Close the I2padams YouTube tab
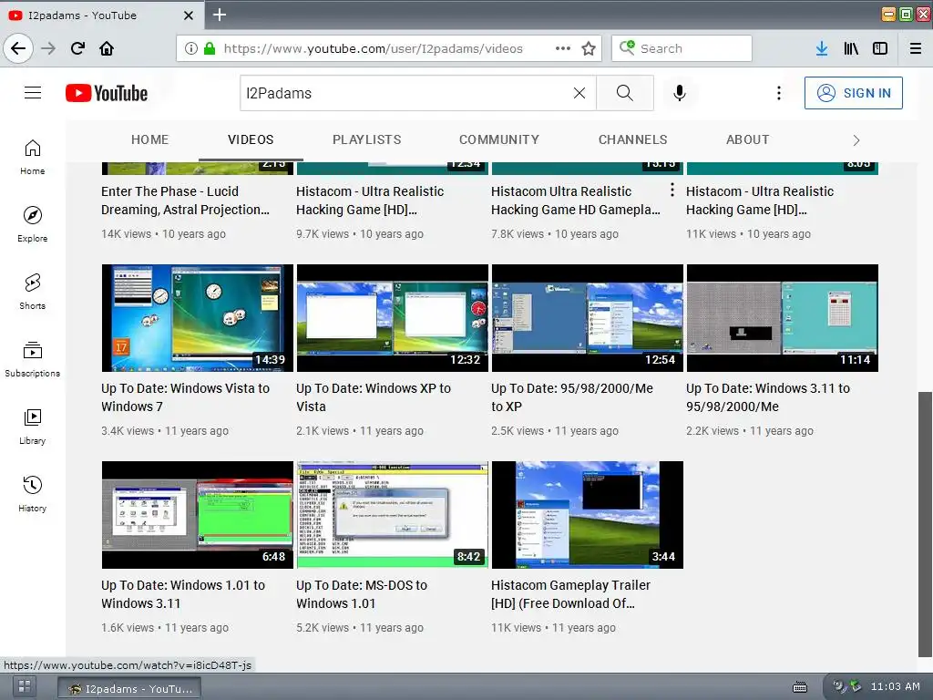933x700 pixels. point(188,15)
